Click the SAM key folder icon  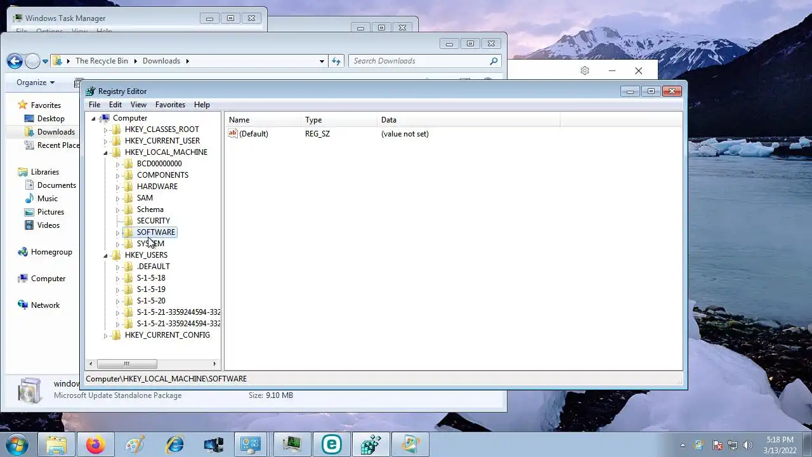click(129, 198)
